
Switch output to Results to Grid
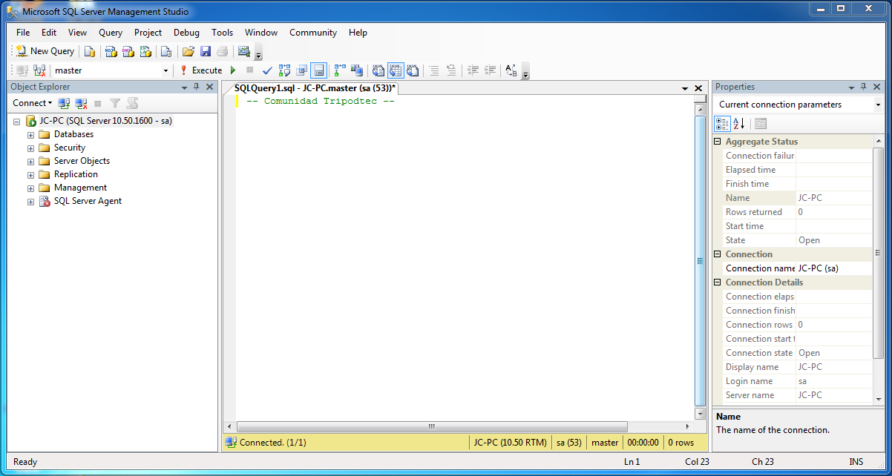pos(396,70)
